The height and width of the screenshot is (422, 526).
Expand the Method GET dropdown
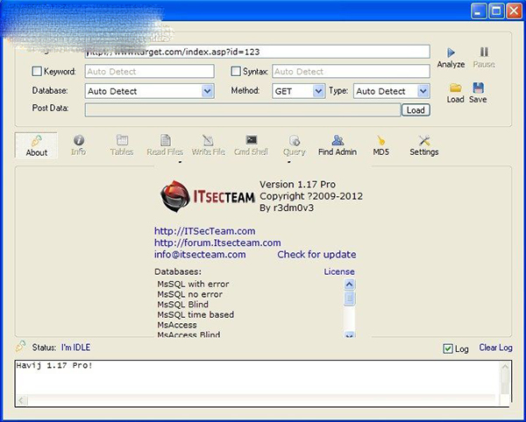point(318,91)
